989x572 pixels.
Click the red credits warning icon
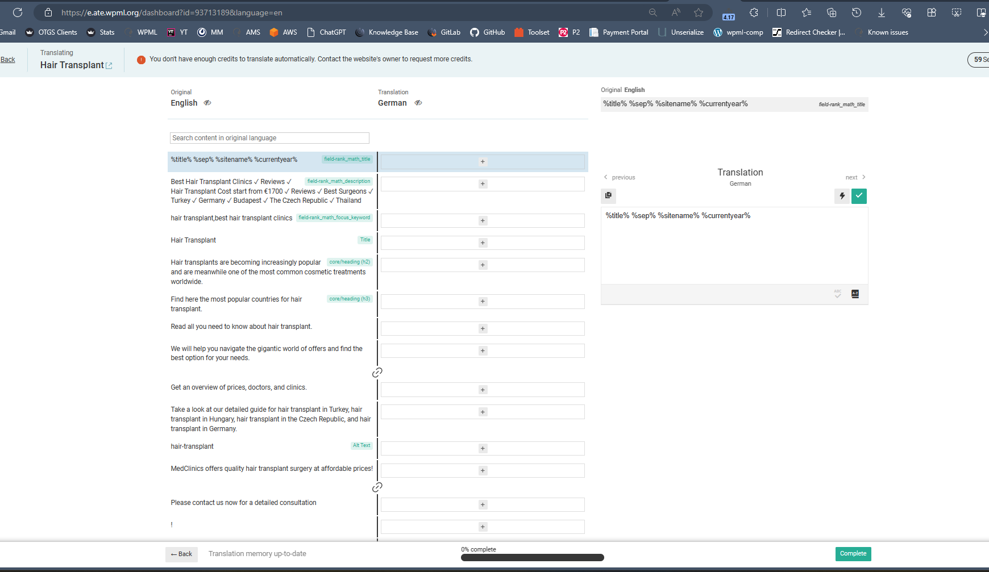tap(141, 60)
